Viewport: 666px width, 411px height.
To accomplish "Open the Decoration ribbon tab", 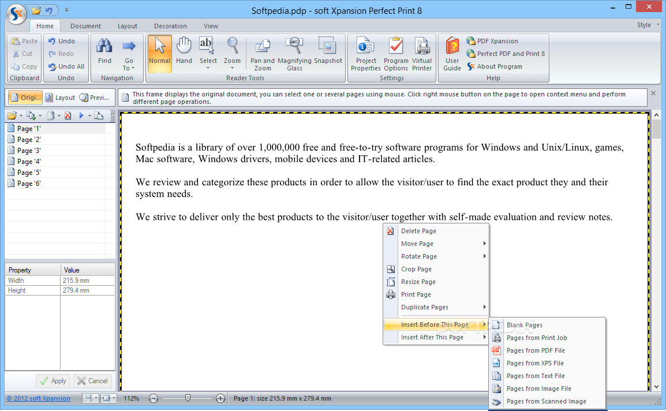I will (170, 26).
